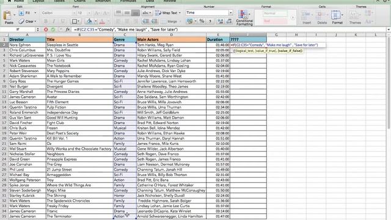
Task: Click the Align Bottom icon
Action: pos(136,13)
